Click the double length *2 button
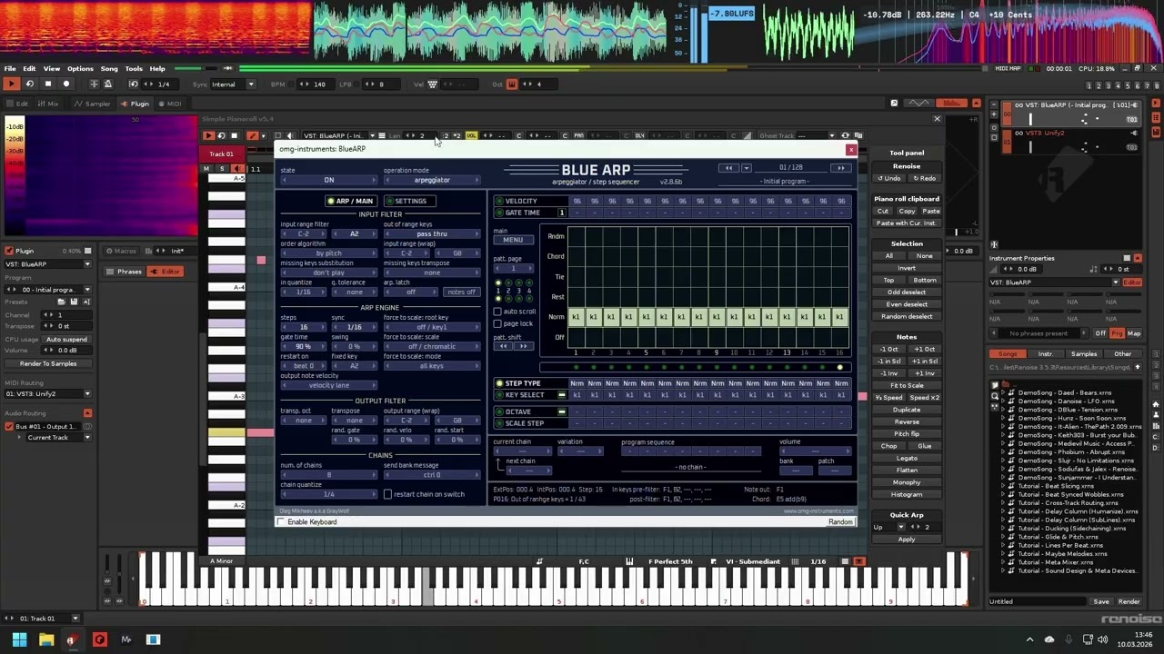1164x654 pixels. 457,135
